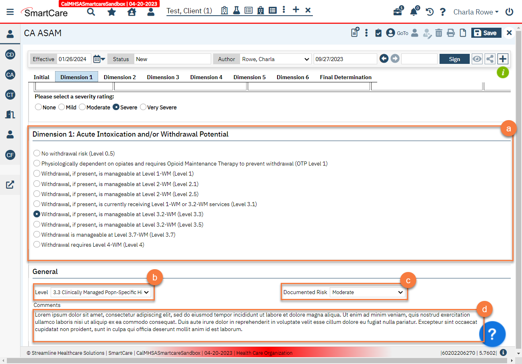Viewport: 522px width, 364px height.
Task: Click the search magnifier icon
Action: [91, 12]
